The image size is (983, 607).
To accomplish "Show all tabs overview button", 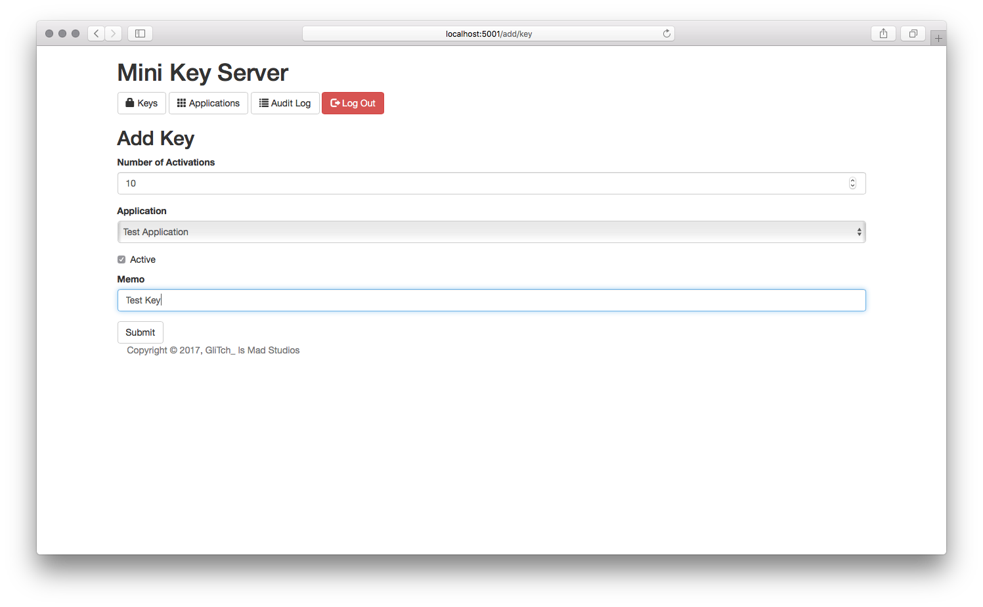I will pos(913,34).
